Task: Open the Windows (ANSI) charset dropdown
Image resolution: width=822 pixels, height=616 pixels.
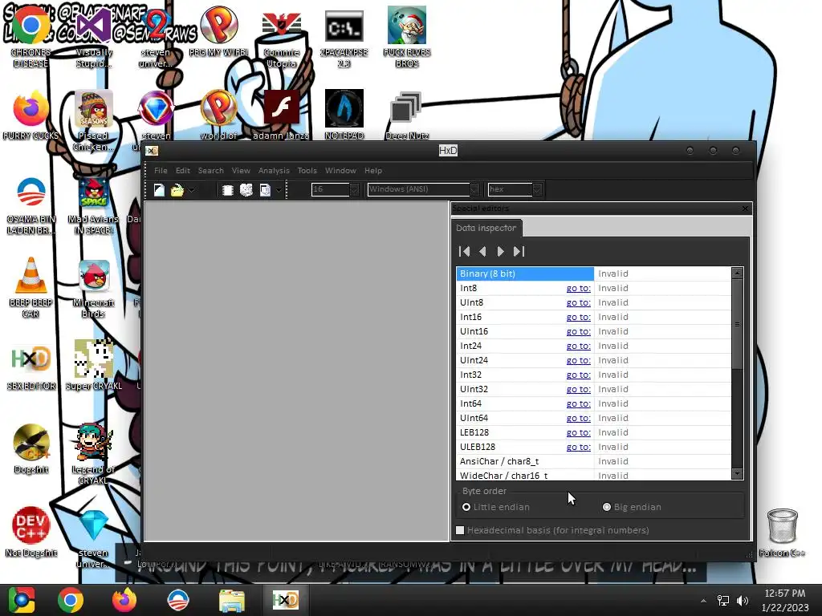Action: [x=474, y=189]
